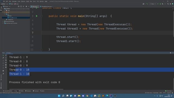This screenshot has height=98, width=174.
Task: Print the console output with printer icon
Action: click(x=6, y=65)
